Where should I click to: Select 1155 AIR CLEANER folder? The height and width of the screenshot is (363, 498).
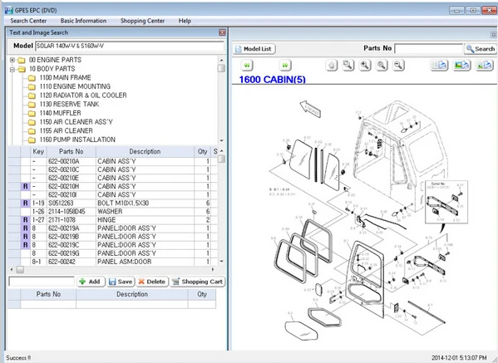[66, 131]
